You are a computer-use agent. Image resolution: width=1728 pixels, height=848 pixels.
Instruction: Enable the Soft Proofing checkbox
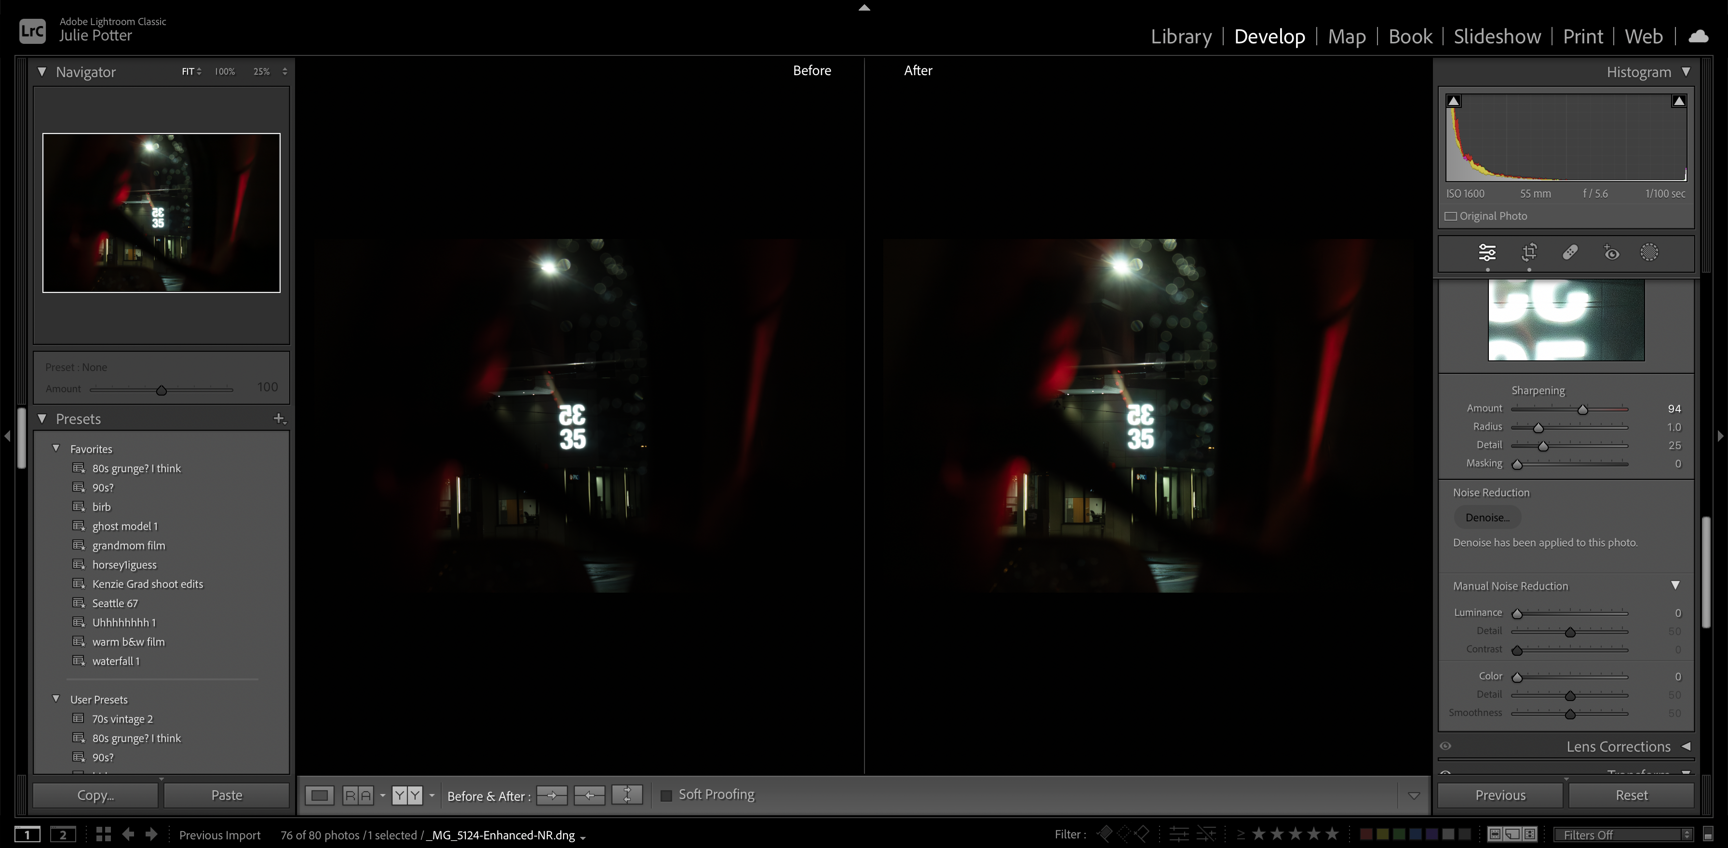click(666, 795)
